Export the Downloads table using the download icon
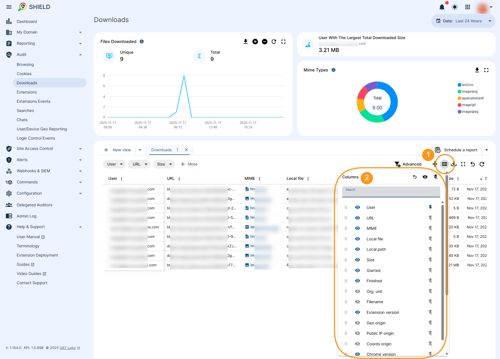This screenshot has height=359, width=500. coord(453,164)
